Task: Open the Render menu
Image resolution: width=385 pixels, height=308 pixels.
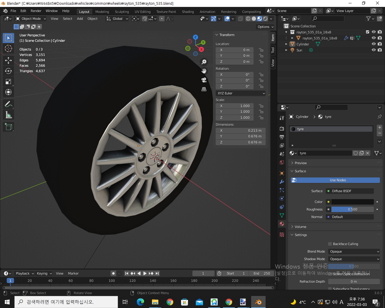Action: coord(36,11)
